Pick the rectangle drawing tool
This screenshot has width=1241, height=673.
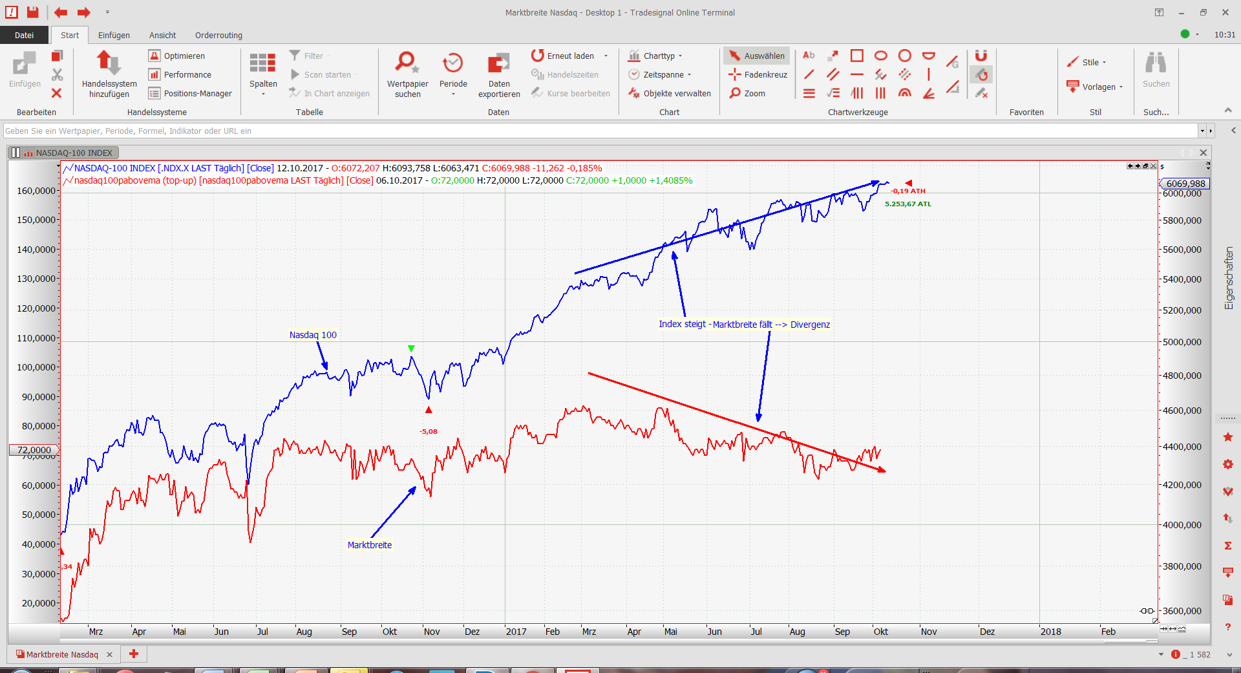coord(856,56)
